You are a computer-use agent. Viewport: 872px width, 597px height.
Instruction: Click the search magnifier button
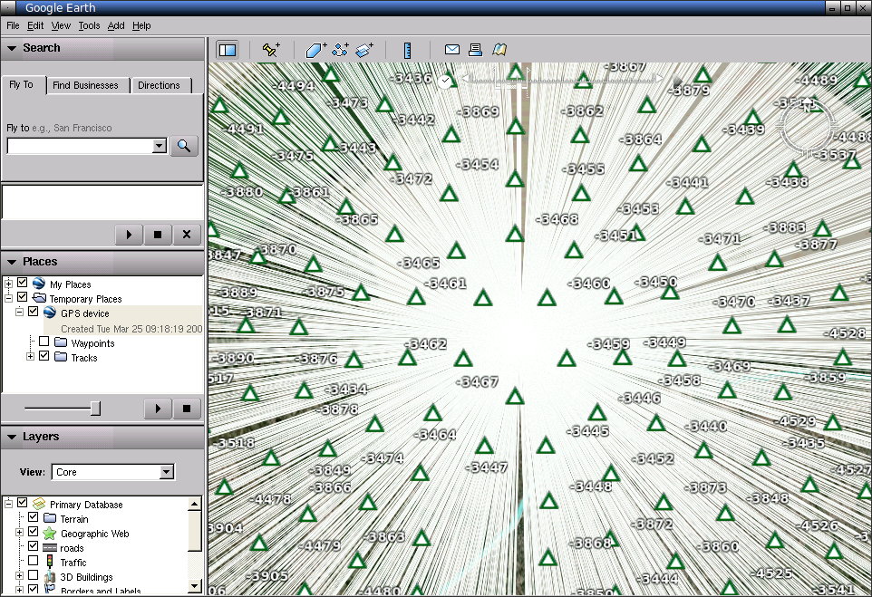tap(184, 146)
